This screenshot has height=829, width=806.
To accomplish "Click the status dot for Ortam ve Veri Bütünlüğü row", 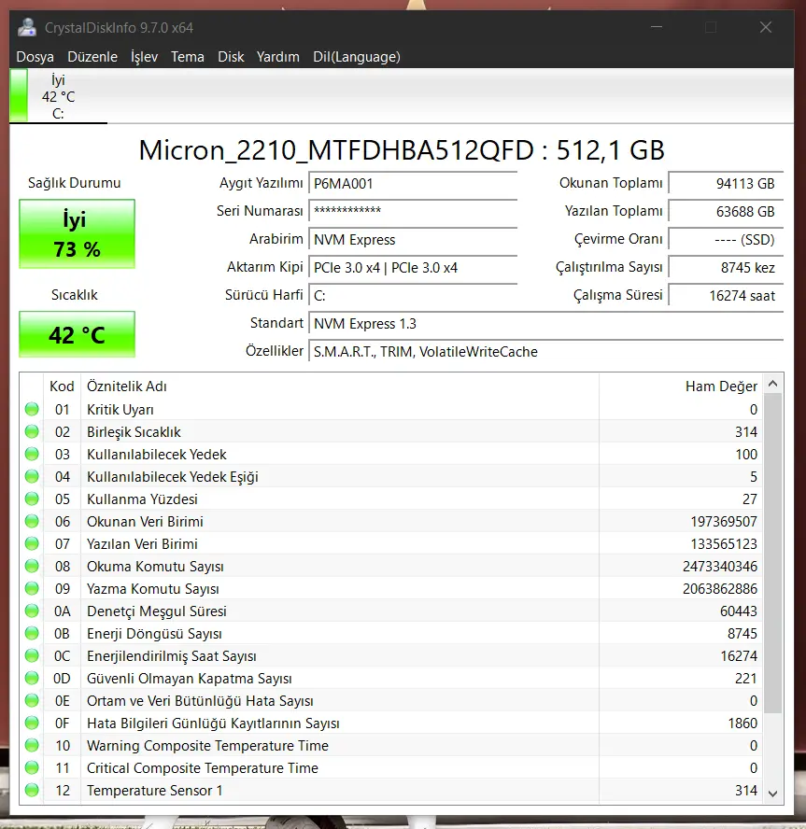I will [32, 700].
